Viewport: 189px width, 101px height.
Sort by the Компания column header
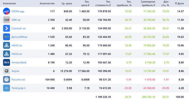9,4
